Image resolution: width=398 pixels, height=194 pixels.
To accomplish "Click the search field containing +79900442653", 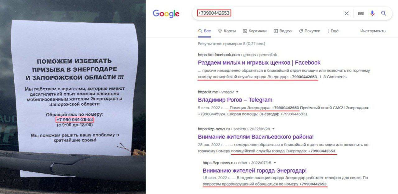I will pyautogui.click(x=267, y=13).
